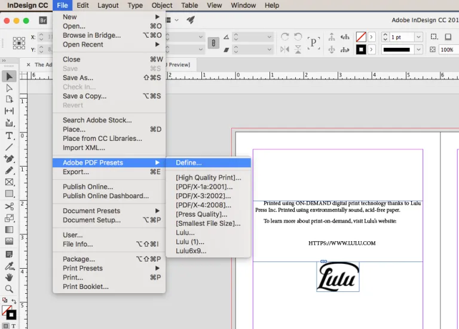The height and width of the screenshot is (329, 459).
Task: Click the black stroke swatch in control bar
Action: [361, 50]
